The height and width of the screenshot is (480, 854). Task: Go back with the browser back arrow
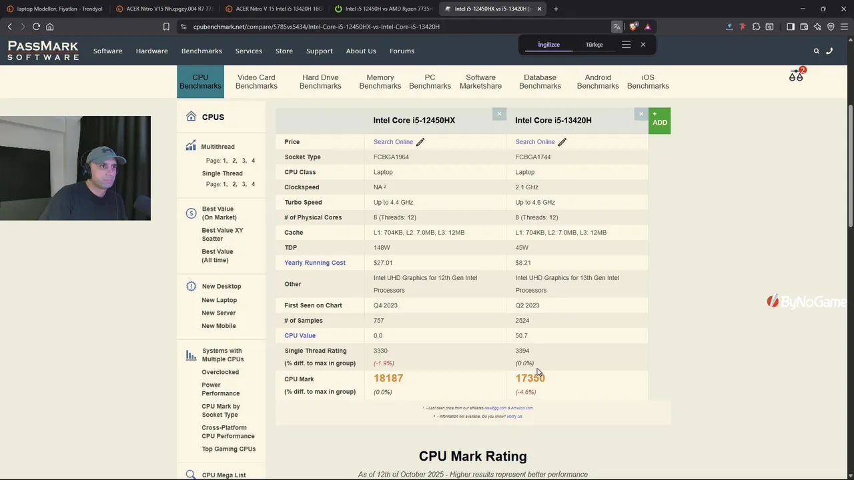coord(9,27)
